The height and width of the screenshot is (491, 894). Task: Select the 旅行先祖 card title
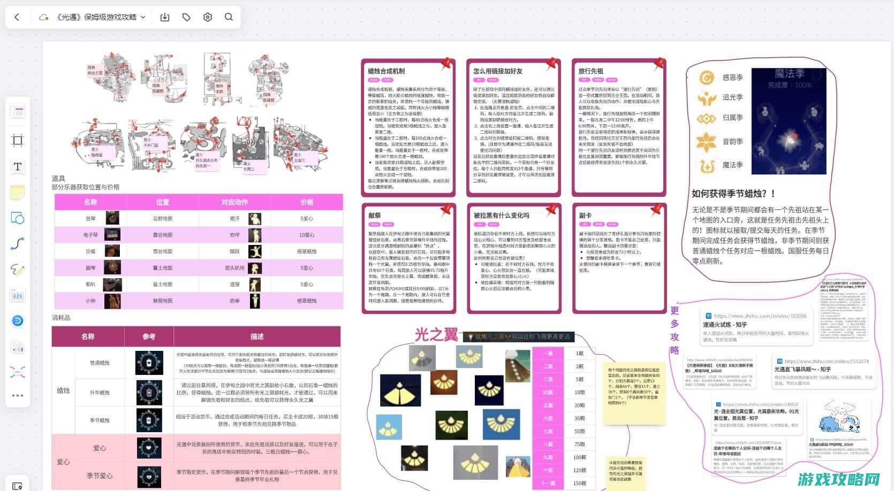click(590, 71)
